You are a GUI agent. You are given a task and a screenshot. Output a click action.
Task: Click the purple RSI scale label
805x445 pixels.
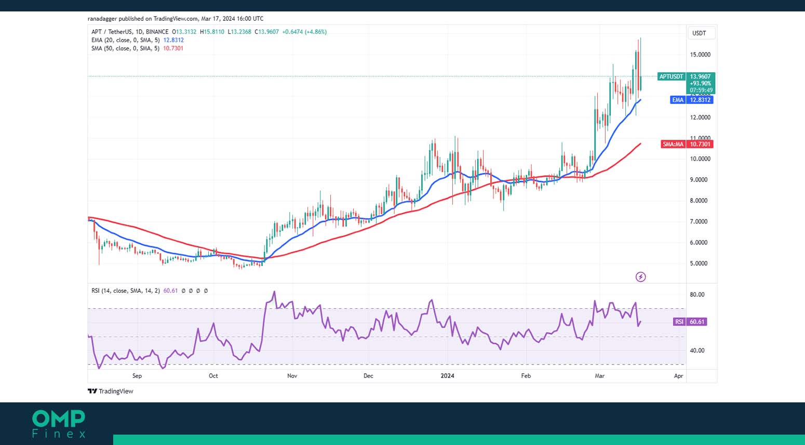click(x=679, y=322)
